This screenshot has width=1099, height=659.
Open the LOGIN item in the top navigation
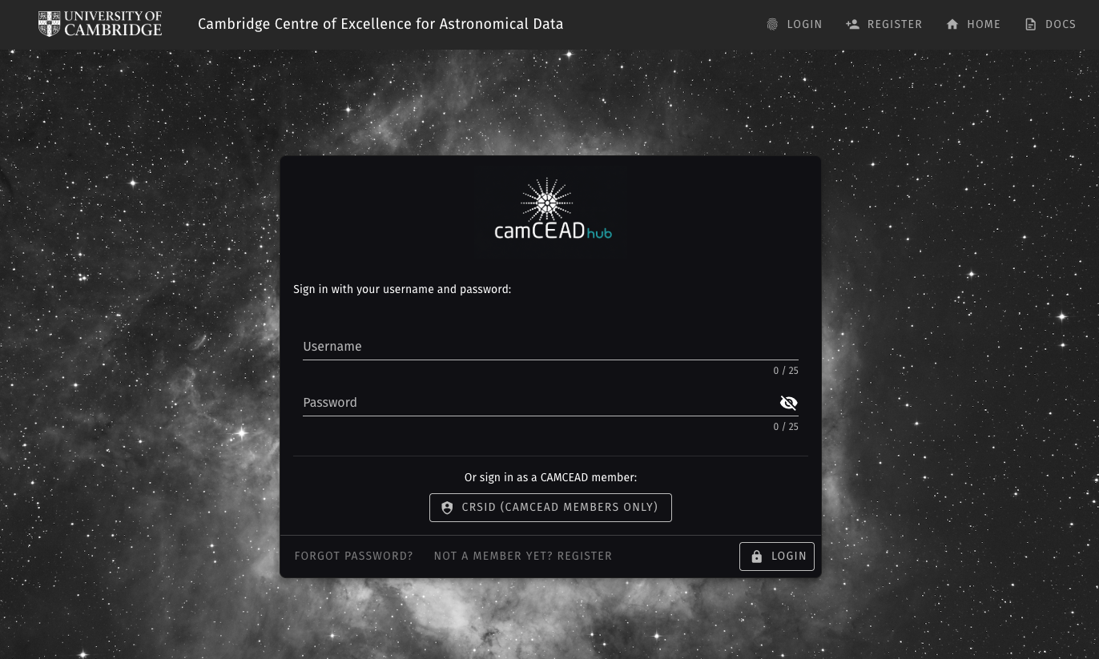795,25
